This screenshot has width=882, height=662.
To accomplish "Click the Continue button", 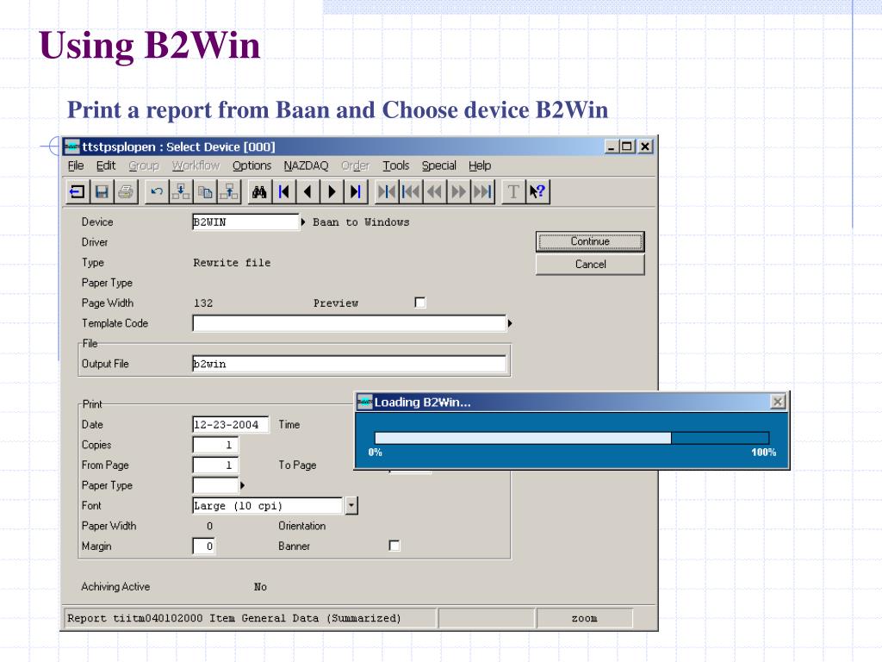I will (x=590, y=241).
